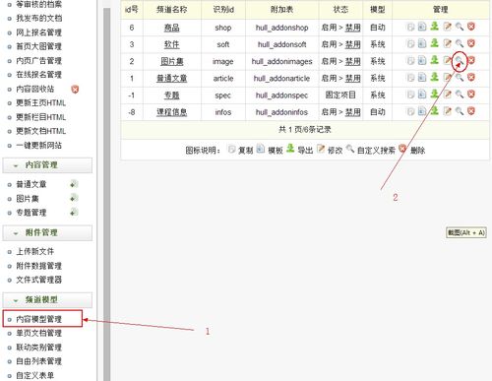
Task: Click the 截图(Alt + A) tooltip button
Action: coord(465,232)
